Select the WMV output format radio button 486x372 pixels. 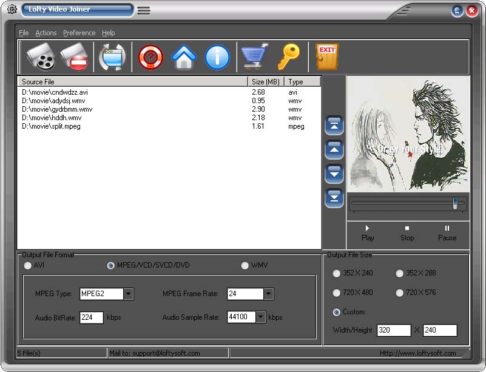pyautogui.click(x=245, y=265)
